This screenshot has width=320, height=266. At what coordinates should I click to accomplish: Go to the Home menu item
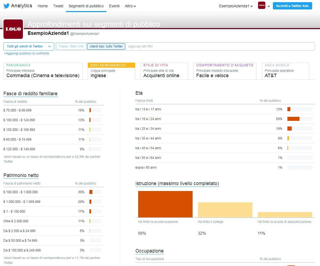(43, 6)
